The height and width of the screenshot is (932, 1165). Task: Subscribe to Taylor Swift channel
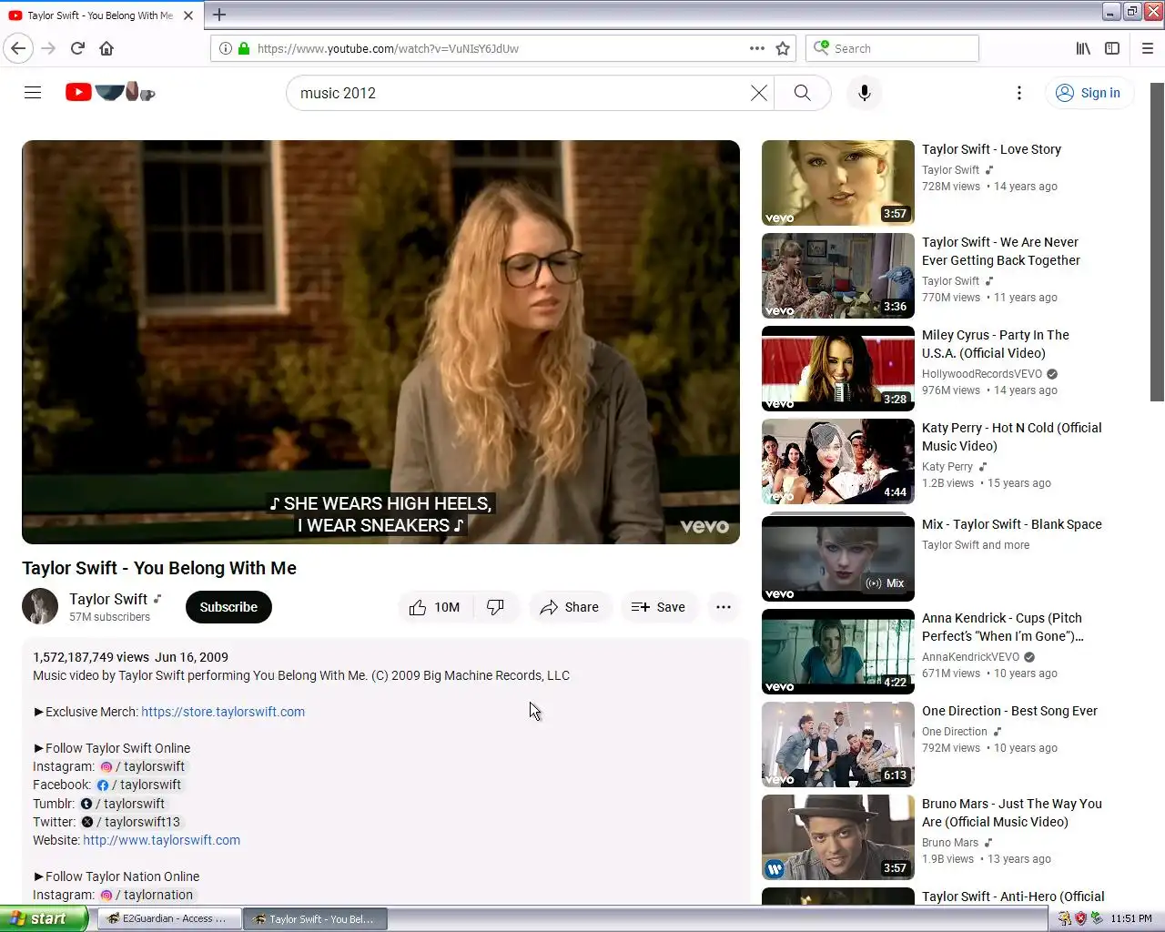click(228, 607)
